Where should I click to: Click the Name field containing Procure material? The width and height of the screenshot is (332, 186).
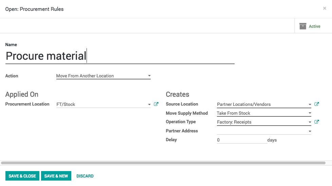tap(119, 56)
